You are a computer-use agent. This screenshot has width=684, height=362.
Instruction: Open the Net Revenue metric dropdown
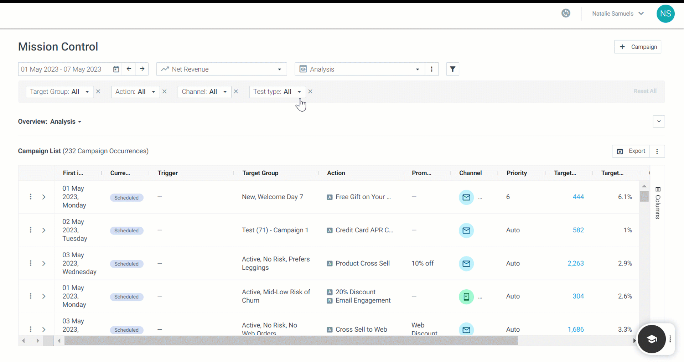(222, 69)
